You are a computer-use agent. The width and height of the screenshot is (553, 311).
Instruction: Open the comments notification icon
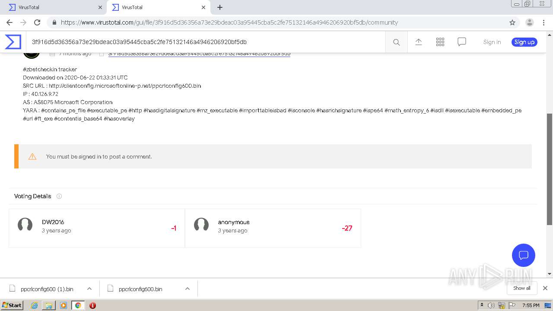[462, 42]
